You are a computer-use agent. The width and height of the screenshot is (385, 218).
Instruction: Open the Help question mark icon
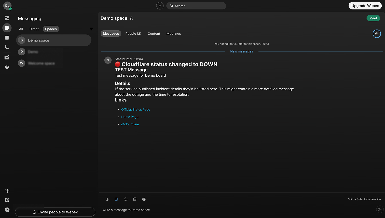tap(7, 210)
